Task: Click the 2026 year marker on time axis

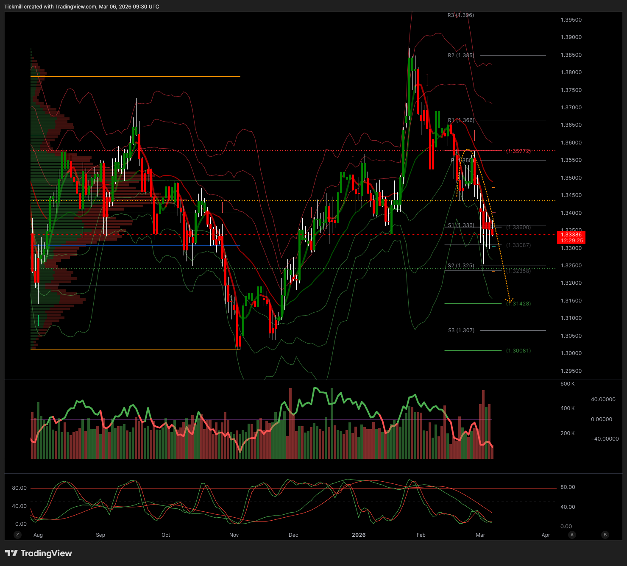Action: pyautogui.click(x=359, y=535)
